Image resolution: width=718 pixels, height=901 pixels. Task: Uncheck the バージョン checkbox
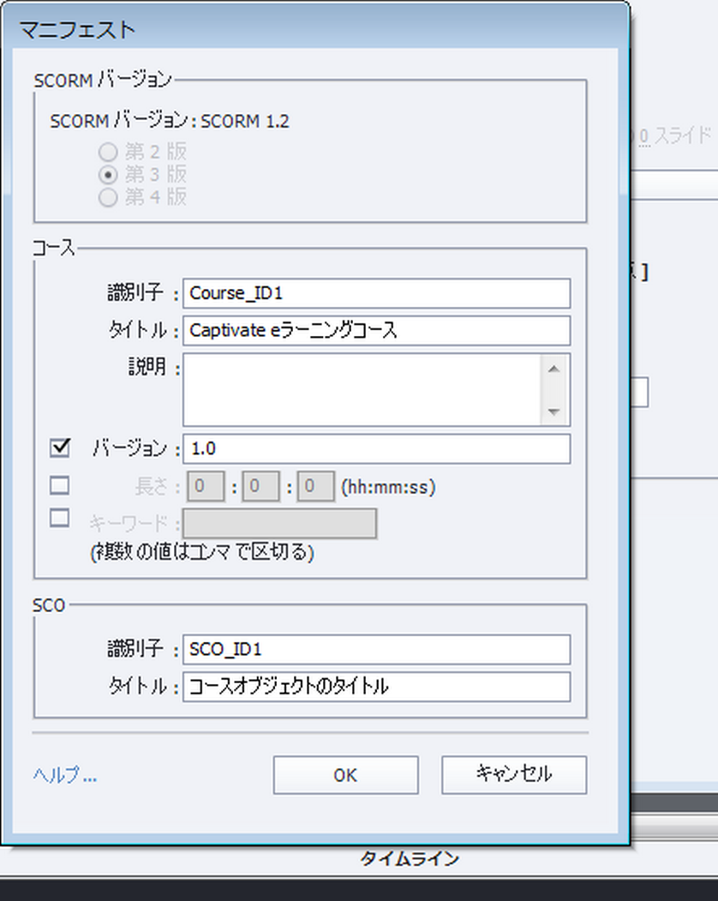(60, 448)
